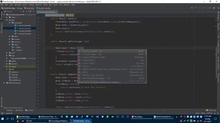Expand the services folder
Screen dimensions: 220x123
[10, 42]
